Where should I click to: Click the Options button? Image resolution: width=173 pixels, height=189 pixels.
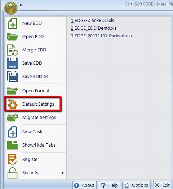pos(137,185)
